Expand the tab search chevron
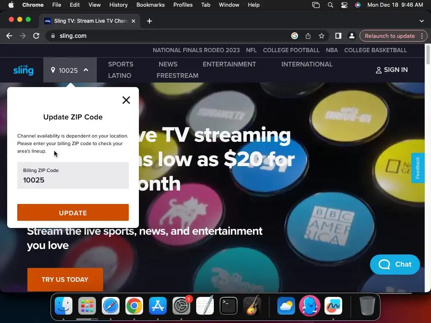Viewport: 431px width, 323px height. click(422, 21)
